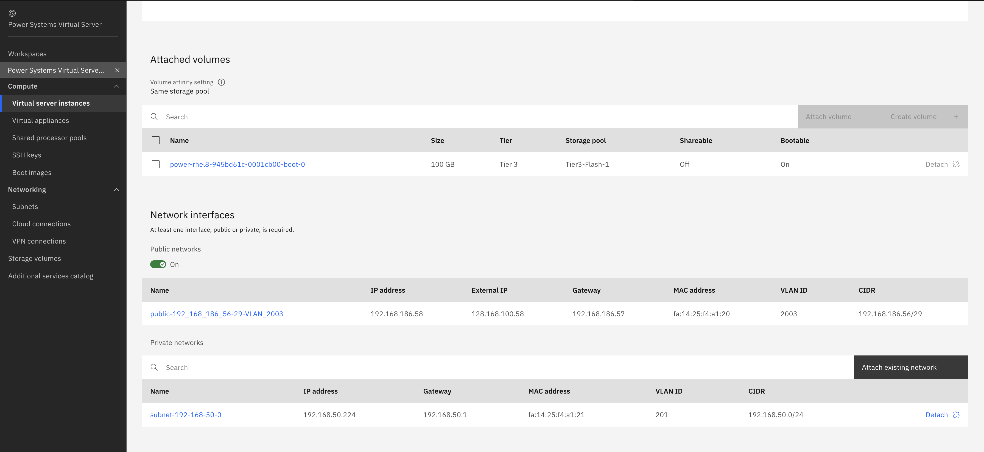This screenshot has width=984, height=452.
Task: Open public-192_168_186_56-29-VLAN_2003 network link
Action: pos(217,314)
